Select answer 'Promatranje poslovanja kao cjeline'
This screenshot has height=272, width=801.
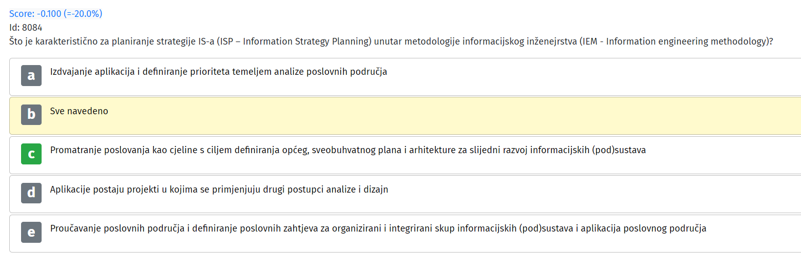pos(119,151)
